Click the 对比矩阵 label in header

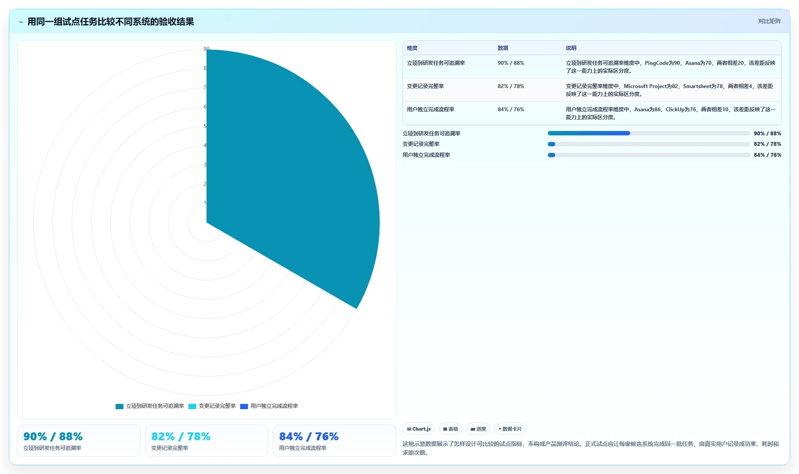(x=769, y=21)
